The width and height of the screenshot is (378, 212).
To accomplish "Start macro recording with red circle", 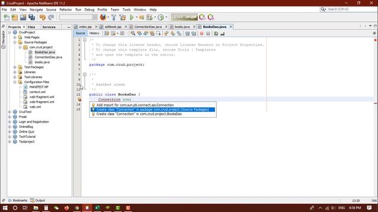I will tap(202, 34).
